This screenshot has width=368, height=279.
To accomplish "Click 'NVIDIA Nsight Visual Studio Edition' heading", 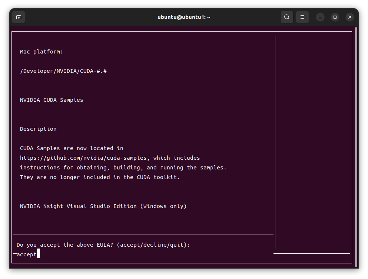I will [103, 206].
